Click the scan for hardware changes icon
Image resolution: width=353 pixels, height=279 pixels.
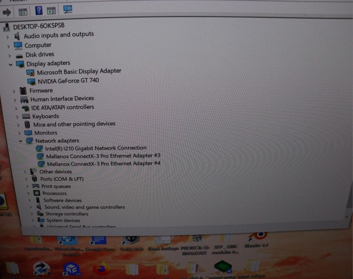pyautogui.click(x=67, y=10)
